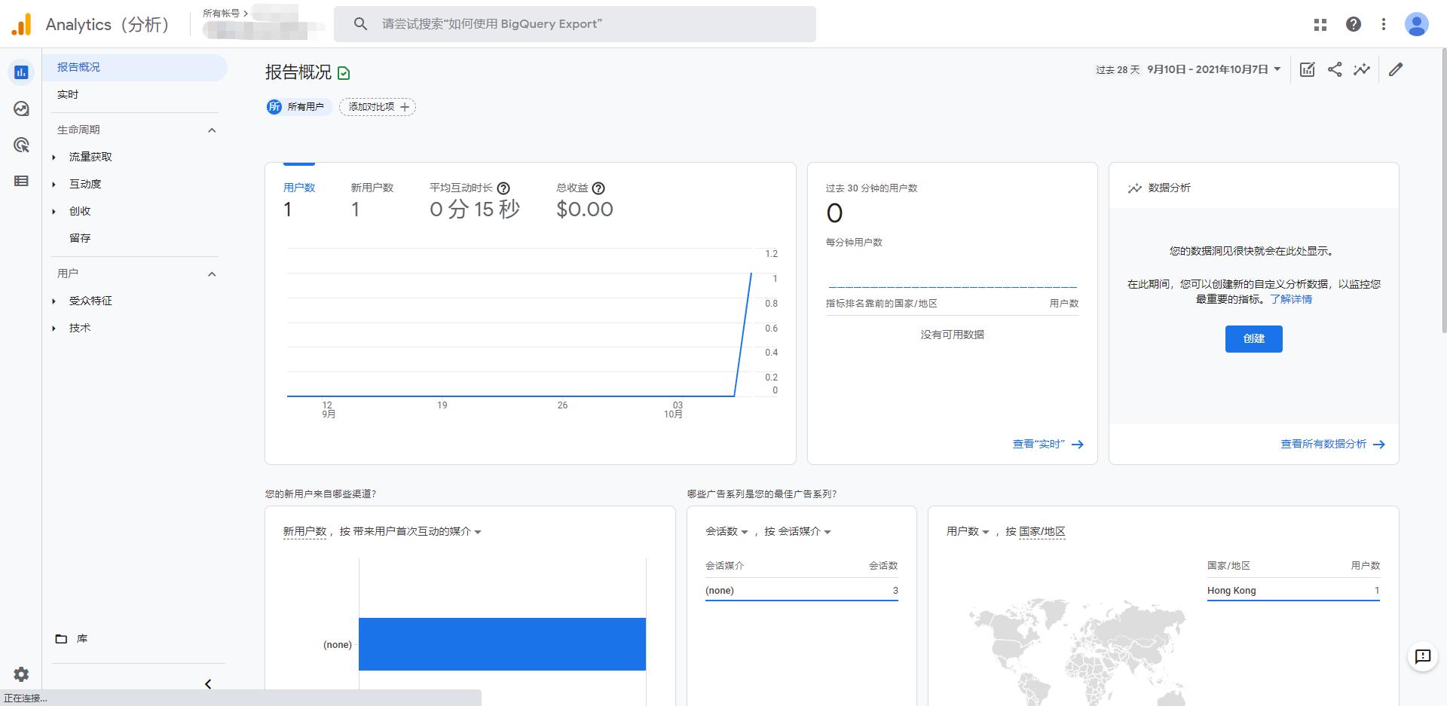Open Analytics help
This screenshot has height=706, width=1447.
point(1354,24)
